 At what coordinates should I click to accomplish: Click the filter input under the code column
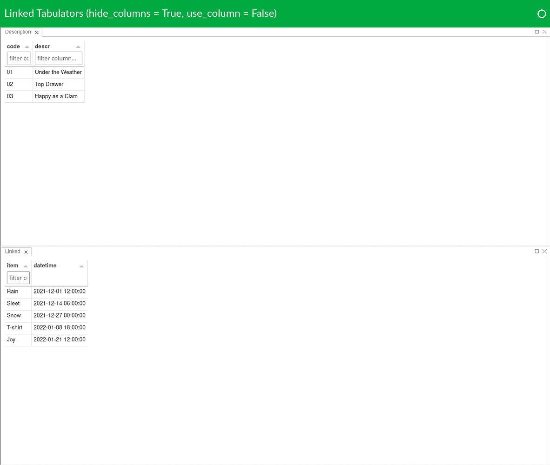tap(19, 58)
